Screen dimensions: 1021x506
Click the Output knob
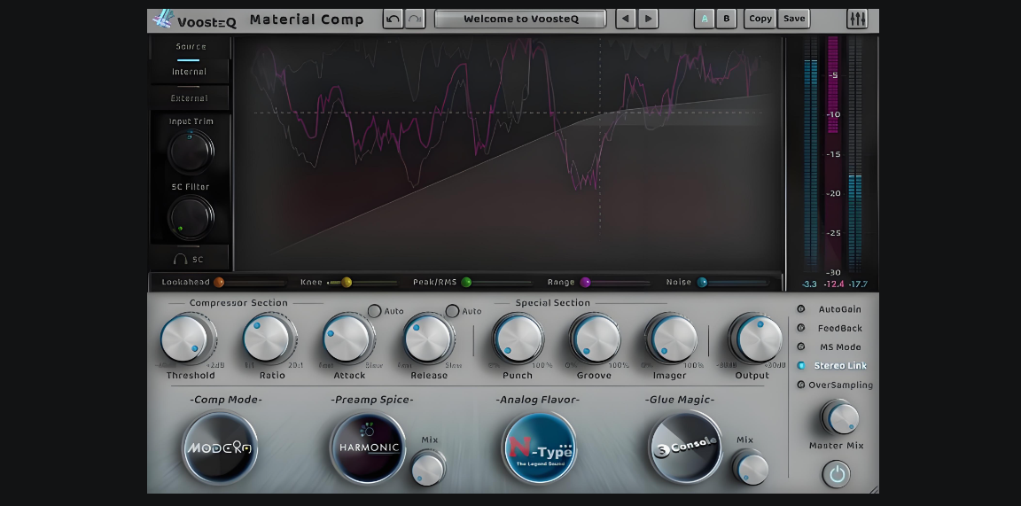[x=755, y=339]
